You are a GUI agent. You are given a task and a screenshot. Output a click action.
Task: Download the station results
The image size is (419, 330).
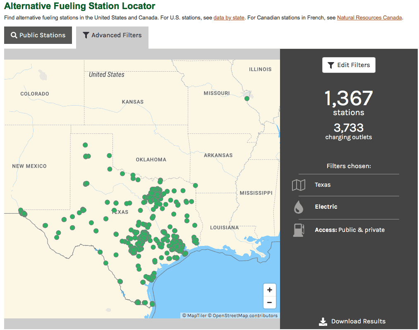coord(352,321)
